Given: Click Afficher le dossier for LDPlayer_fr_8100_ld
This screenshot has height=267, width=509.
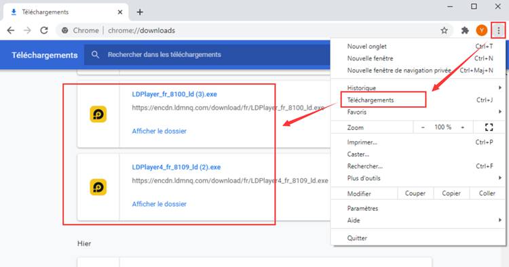Looking at the screenshot, I should coord(159,131).
